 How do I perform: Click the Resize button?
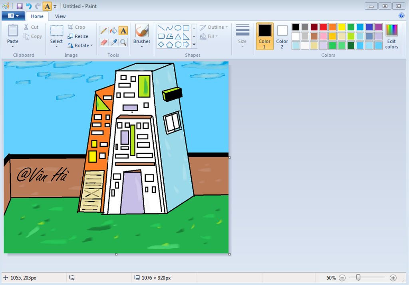tap(78, 36)
